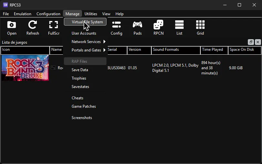The height and width of the screenshot is (164, 262).
Task: Select User Accounts menu entry
Action: 85,33
